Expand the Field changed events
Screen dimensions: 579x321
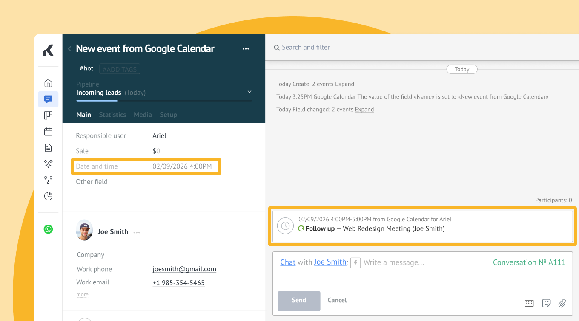click(364, 110)
